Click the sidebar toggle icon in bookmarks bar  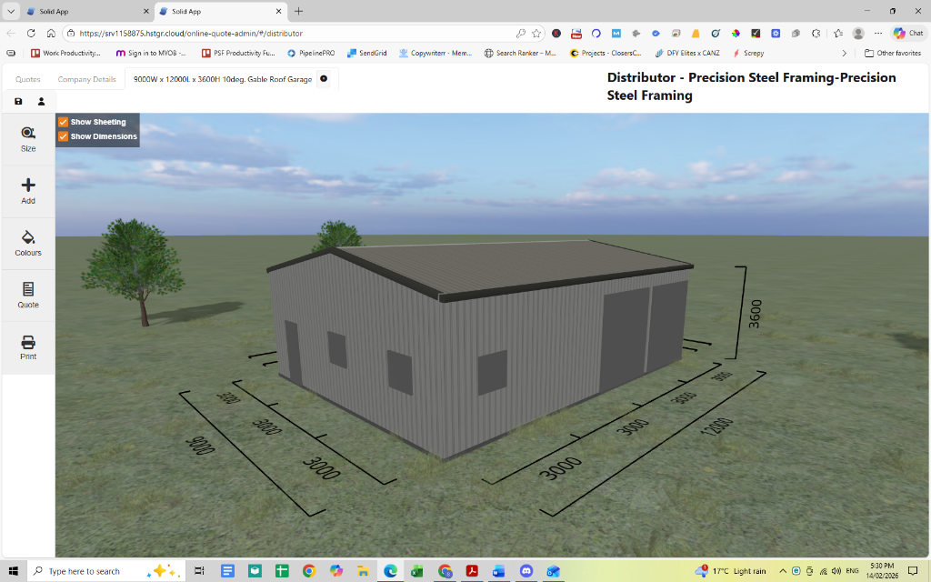(11, 53)
